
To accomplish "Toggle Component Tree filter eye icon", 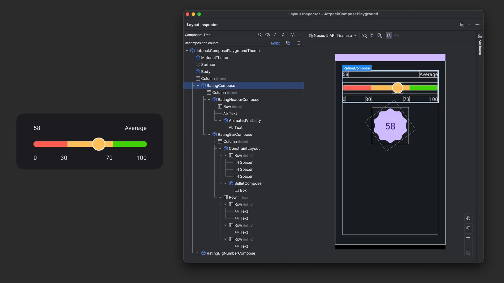I will 268,35.
